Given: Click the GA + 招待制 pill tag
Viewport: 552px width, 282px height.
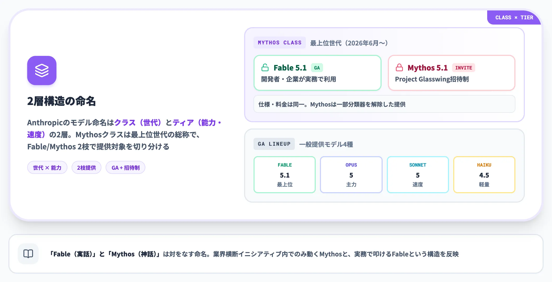Looking at the screenshot, I should point(125,168).
